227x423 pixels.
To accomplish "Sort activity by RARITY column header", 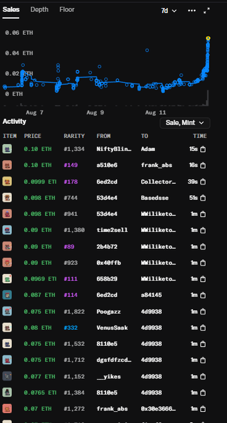I will (74, 136).
